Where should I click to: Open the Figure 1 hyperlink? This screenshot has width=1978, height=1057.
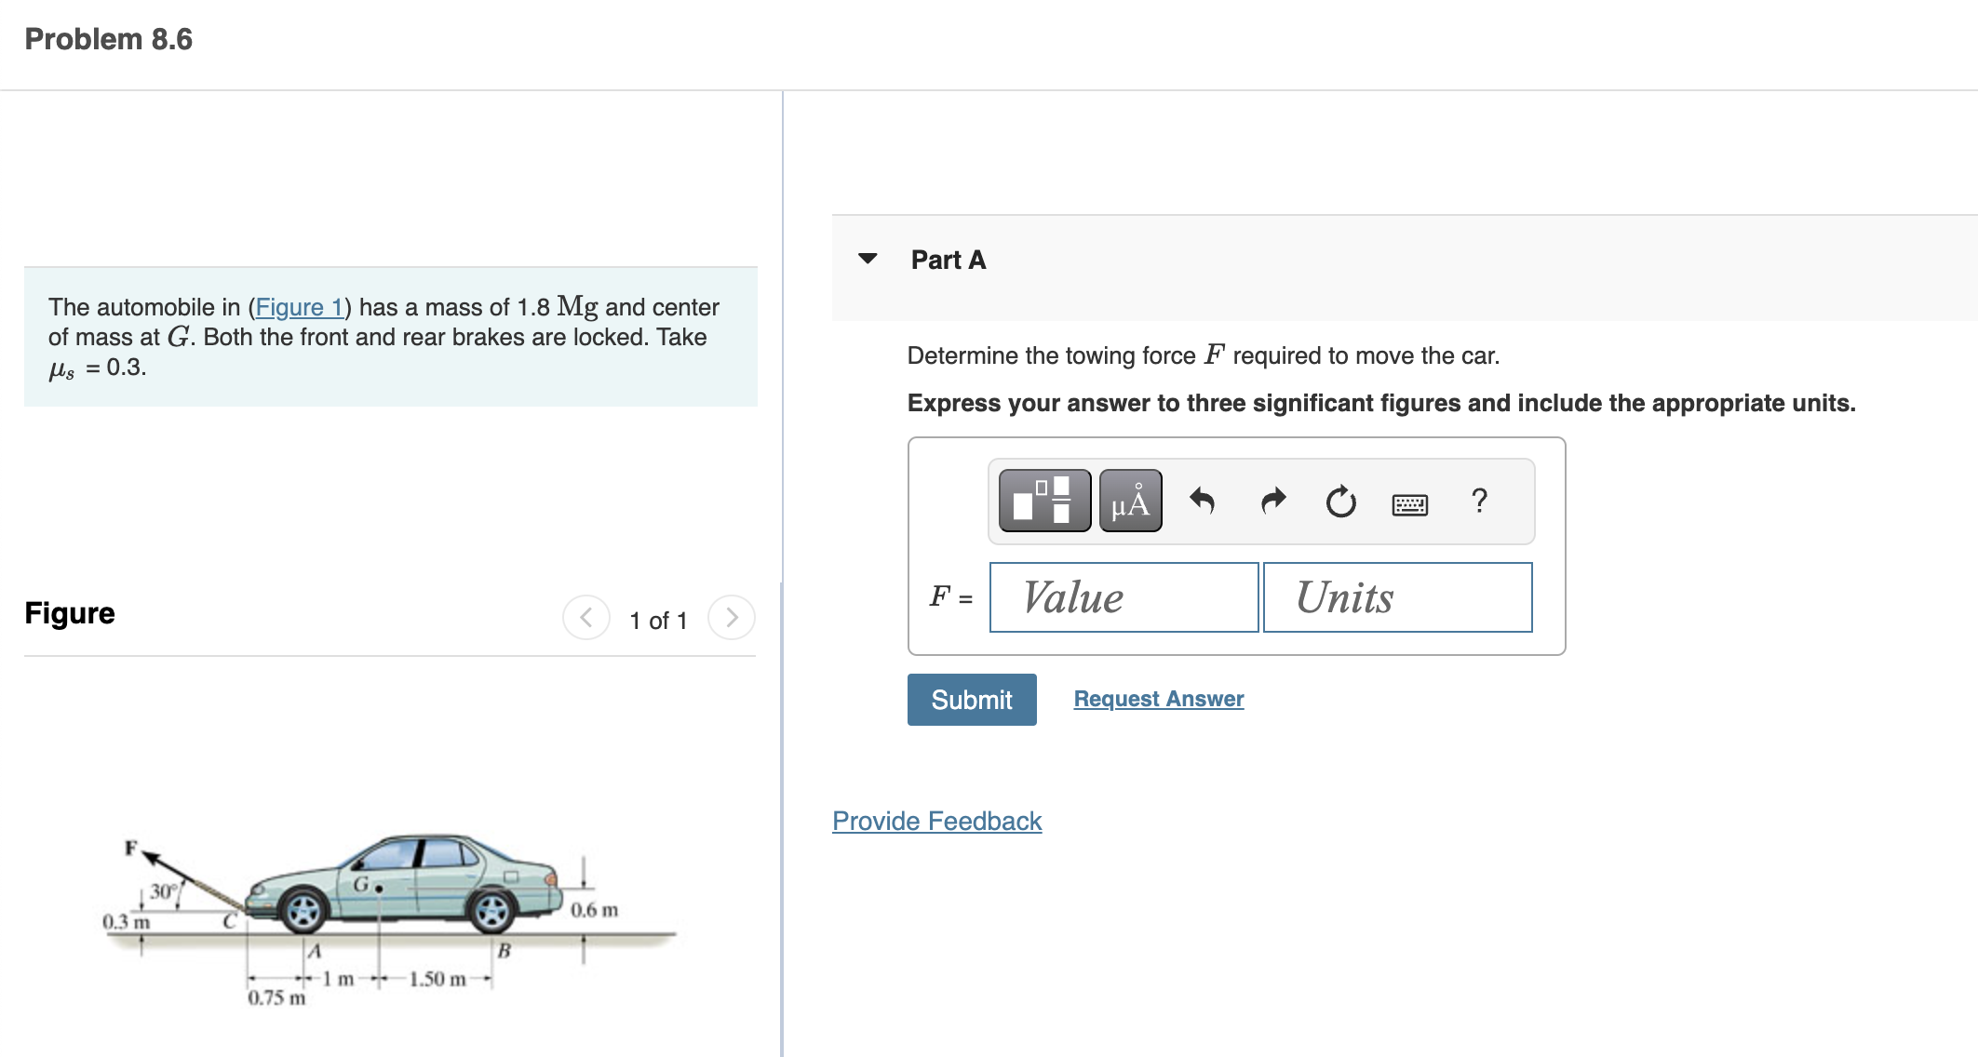(x=300, y=307)
